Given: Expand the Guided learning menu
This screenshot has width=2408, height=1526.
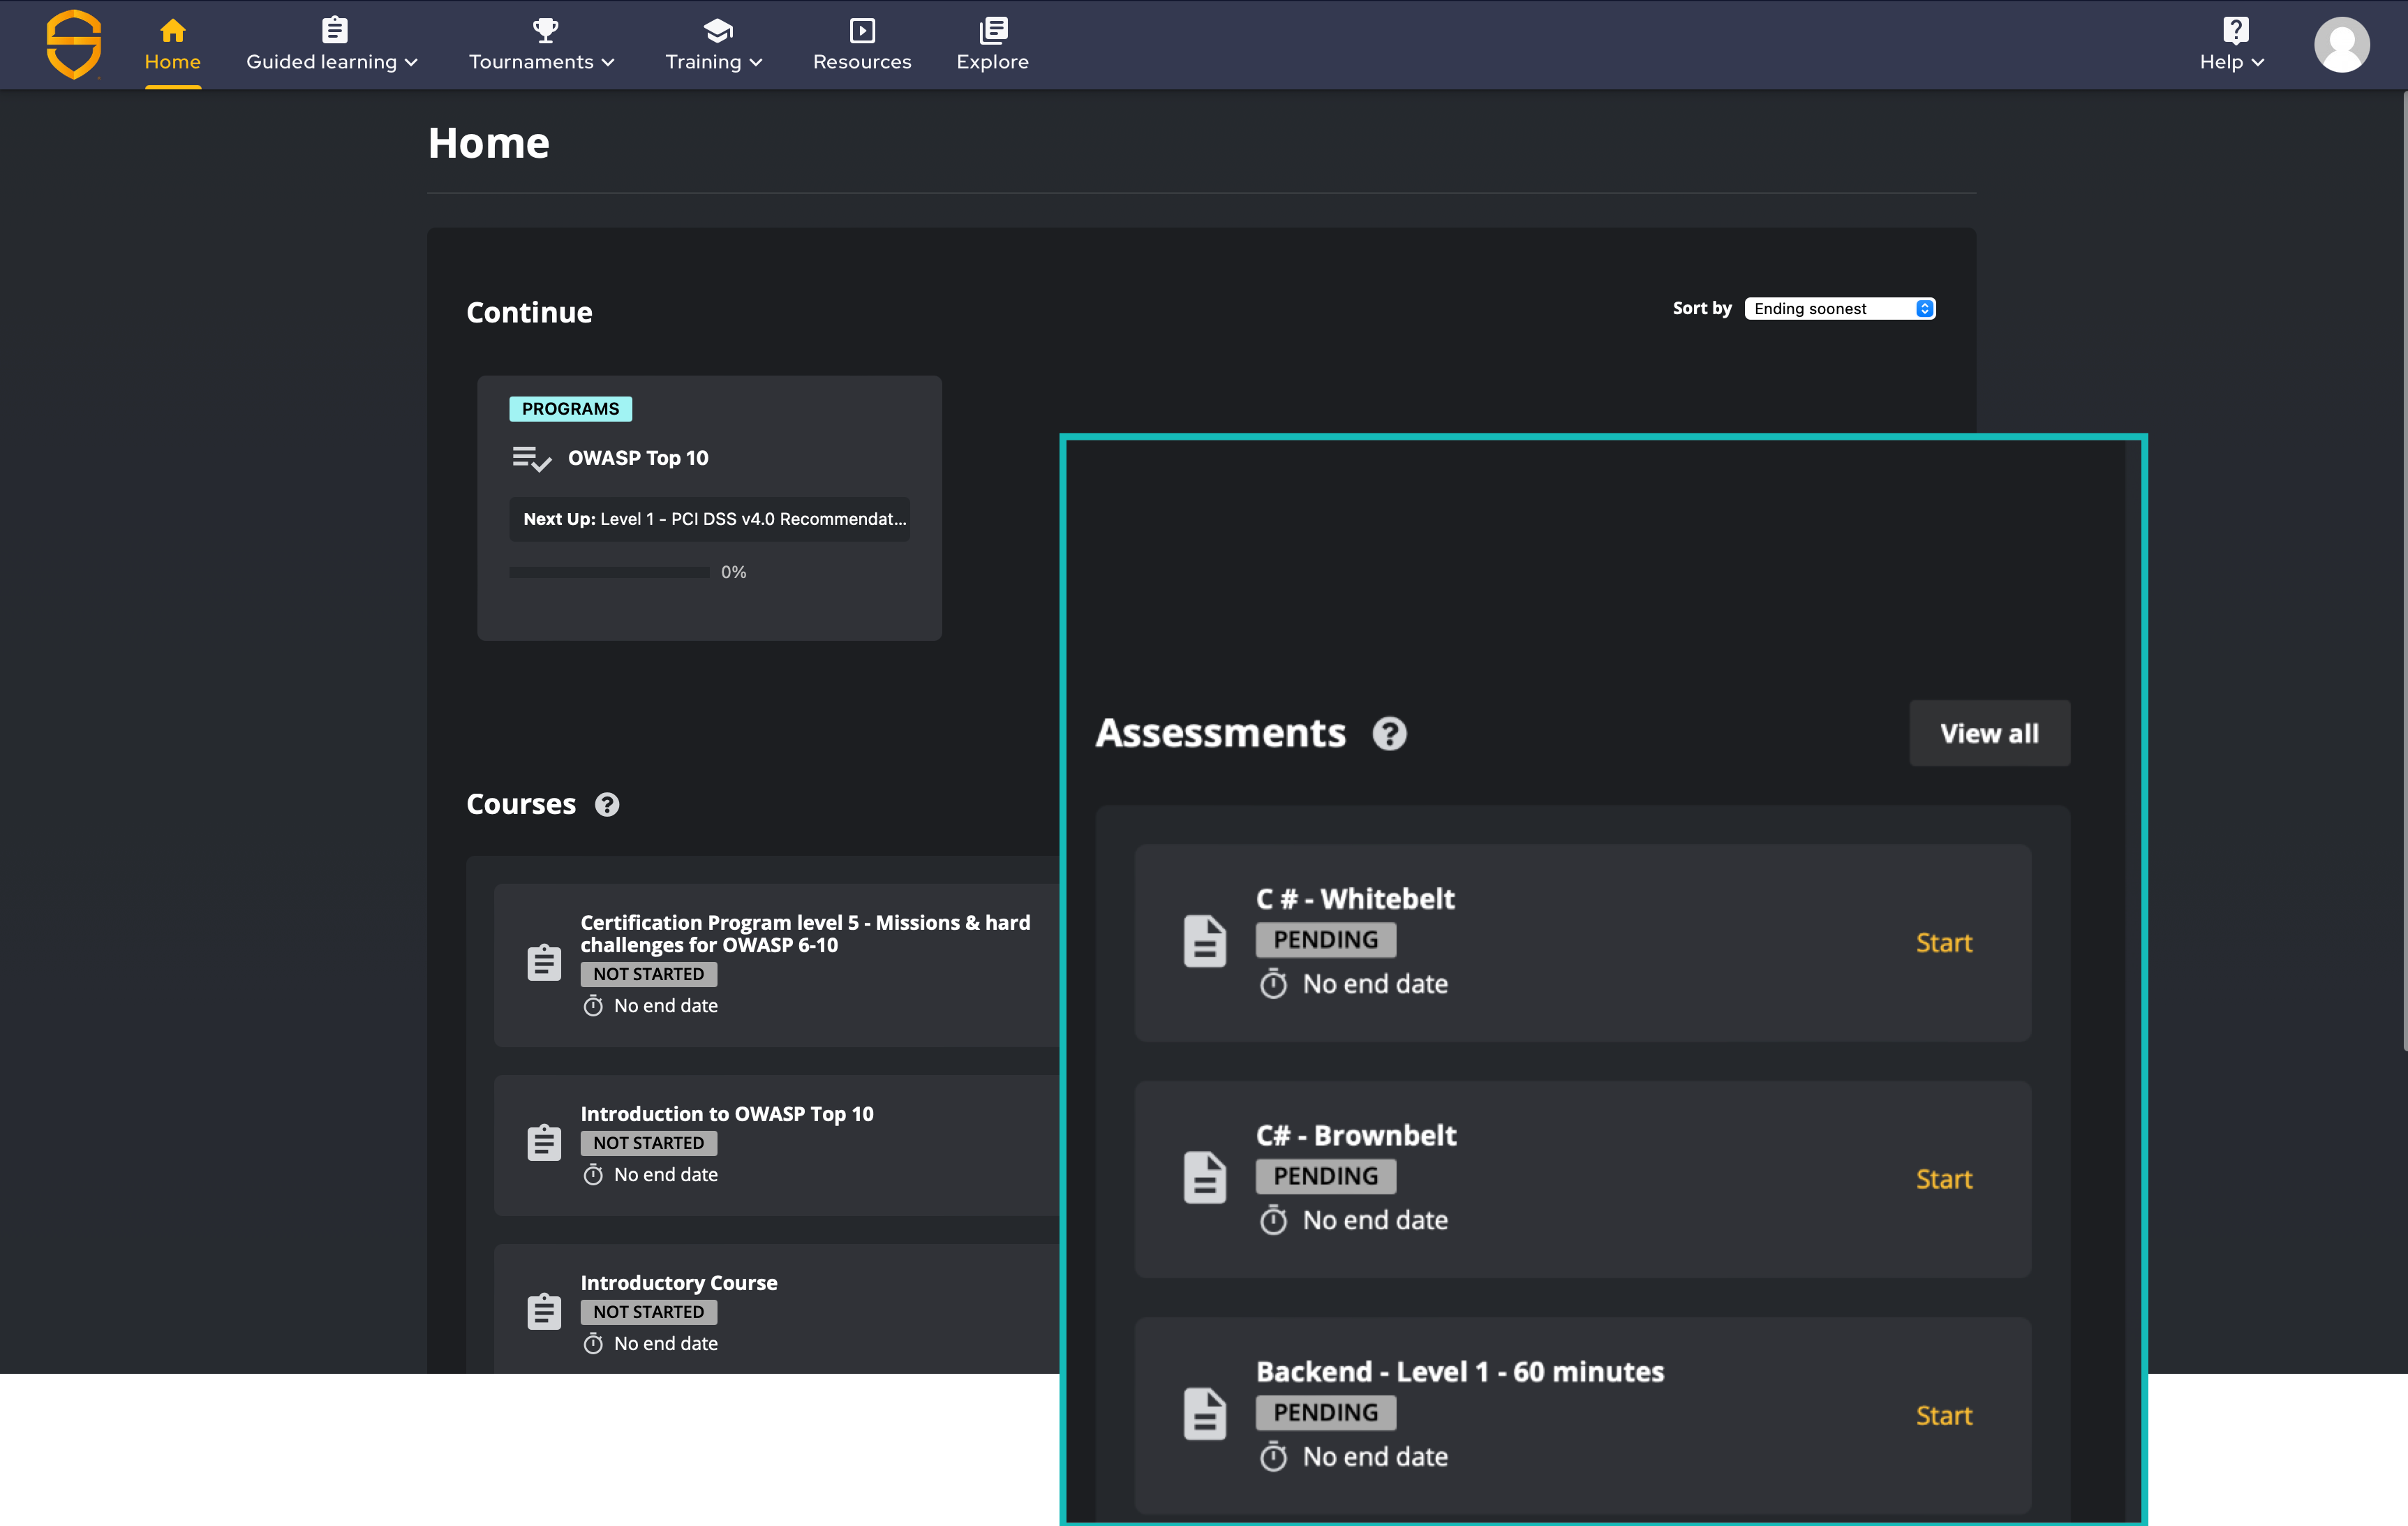Looking at the screenshot, I should pyautogui.click(x=332, y=62).
